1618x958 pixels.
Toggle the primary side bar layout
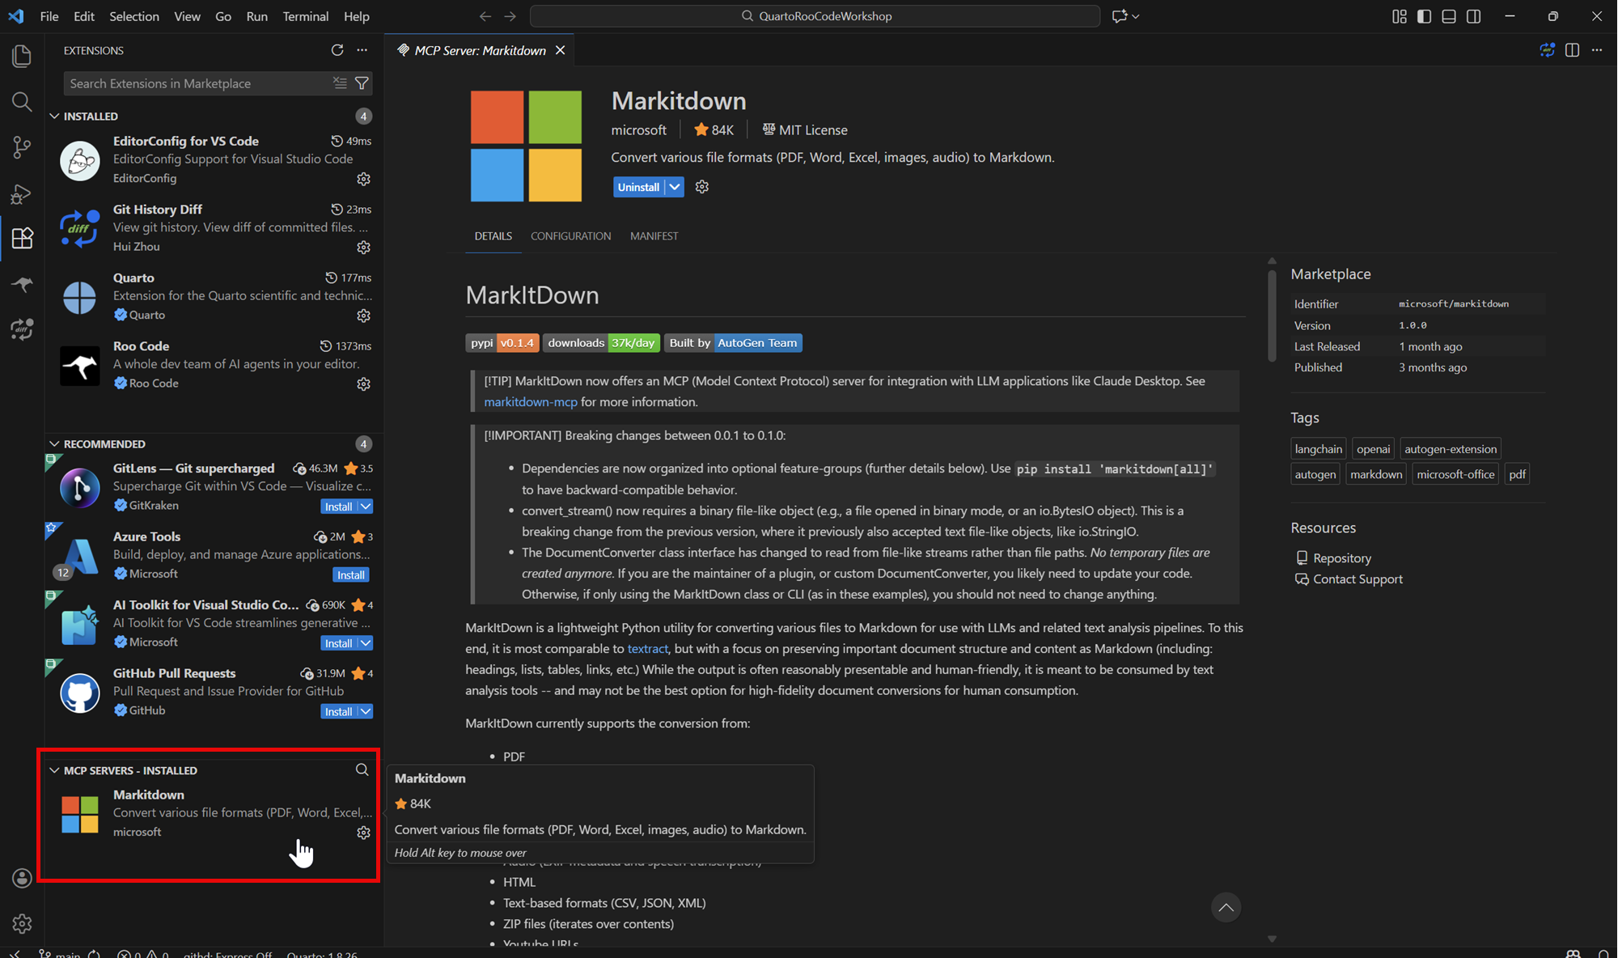1424,16
